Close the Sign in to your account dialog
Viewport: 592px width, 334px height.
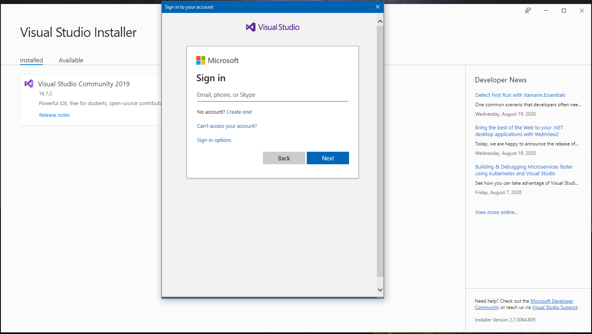coord(378,7)
